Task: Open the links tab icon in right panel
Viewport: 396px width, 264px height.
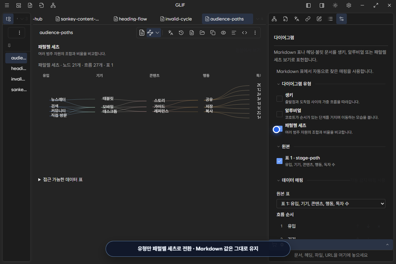Action: pos(308,19)
